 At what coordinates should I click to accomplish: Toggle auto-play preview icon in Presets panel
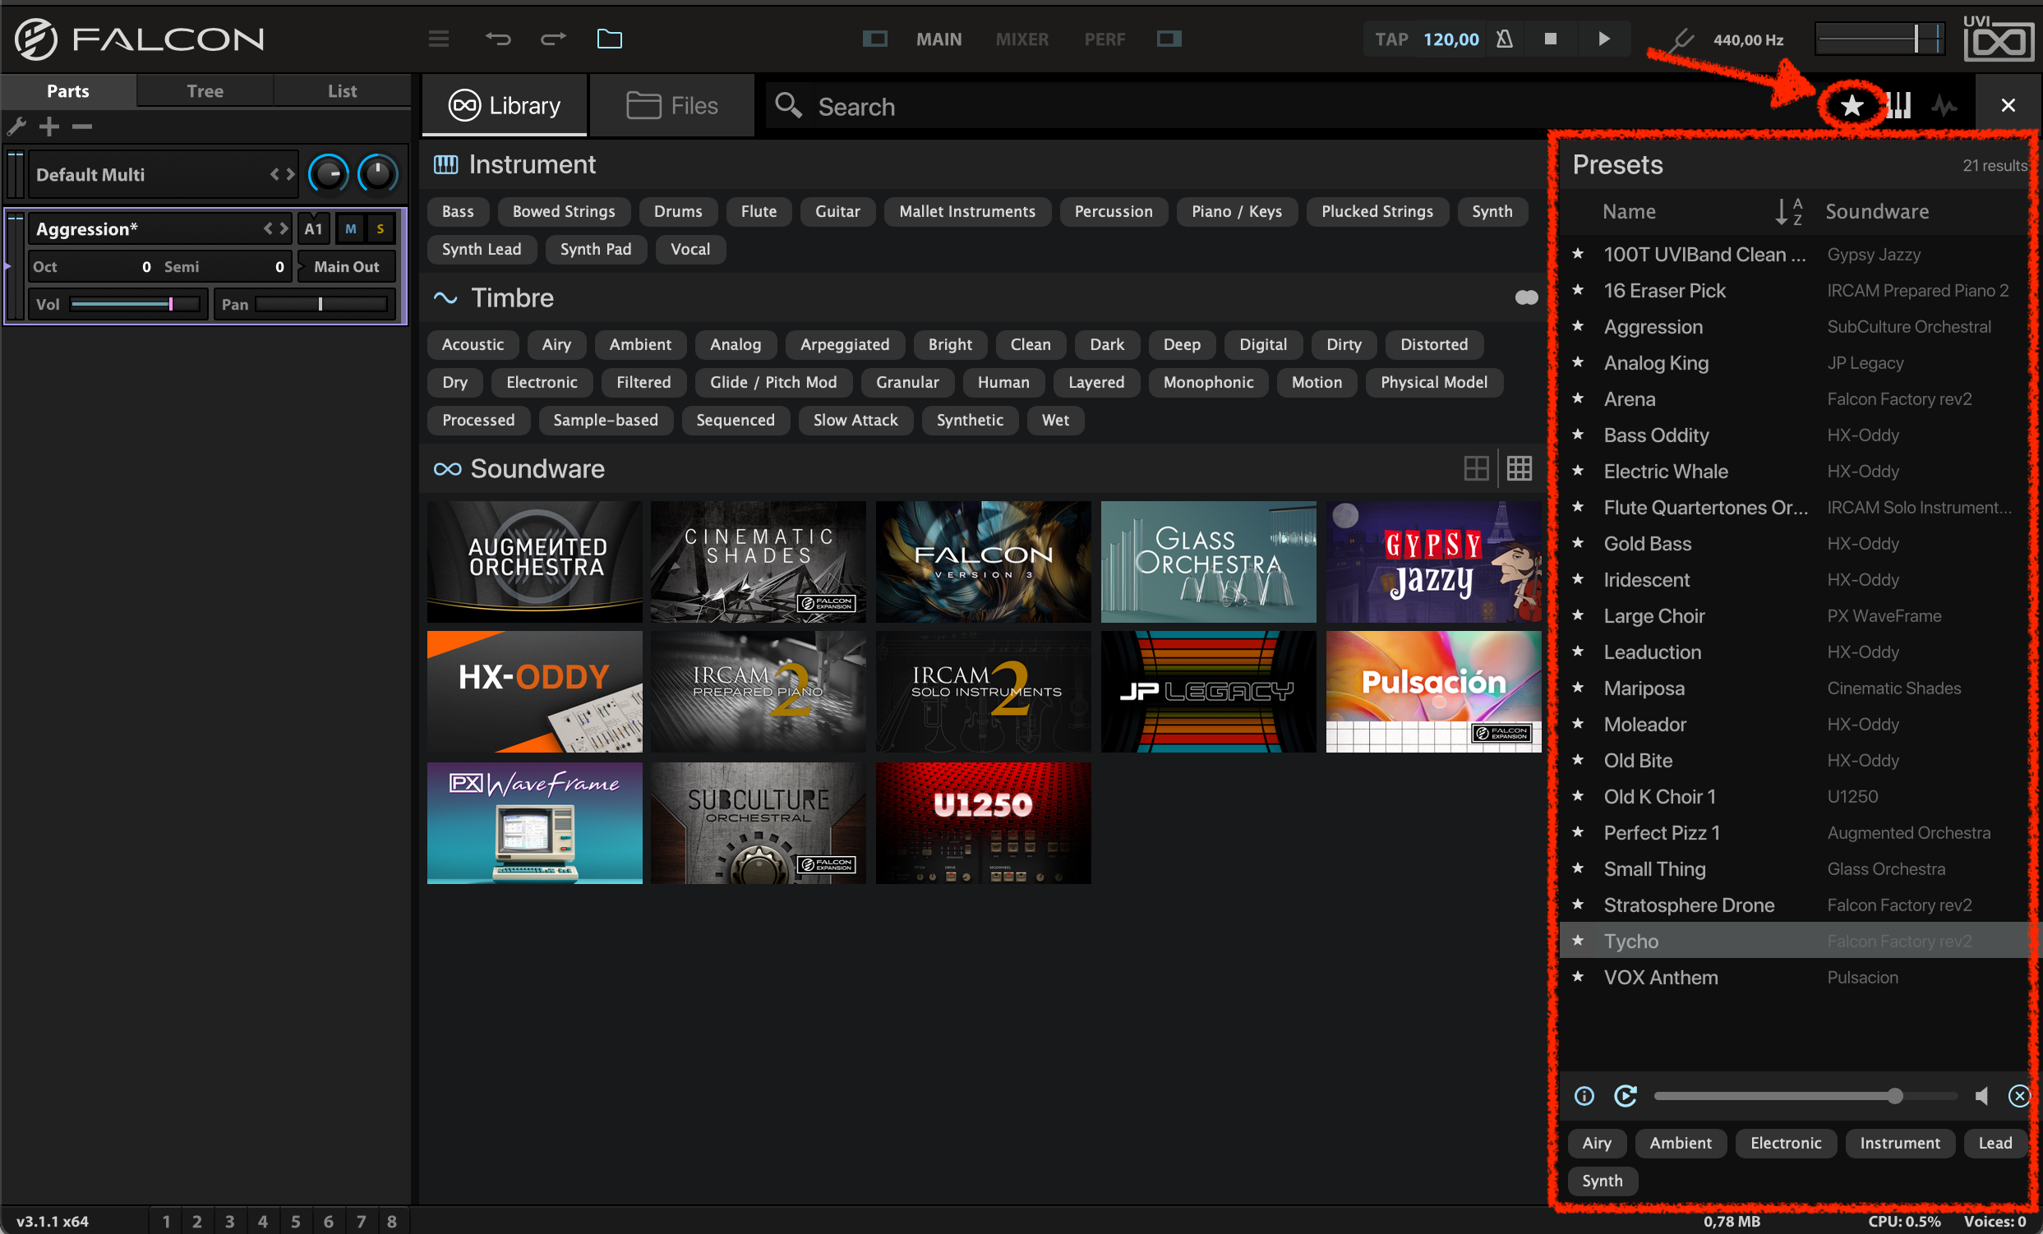coord(1626,1097)
